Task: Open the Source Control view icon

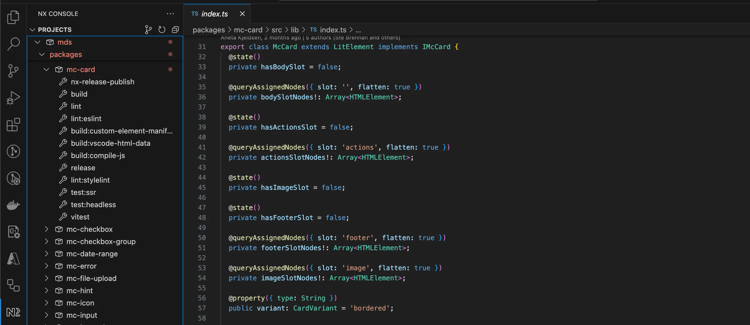Action: (x=13, y=71)
